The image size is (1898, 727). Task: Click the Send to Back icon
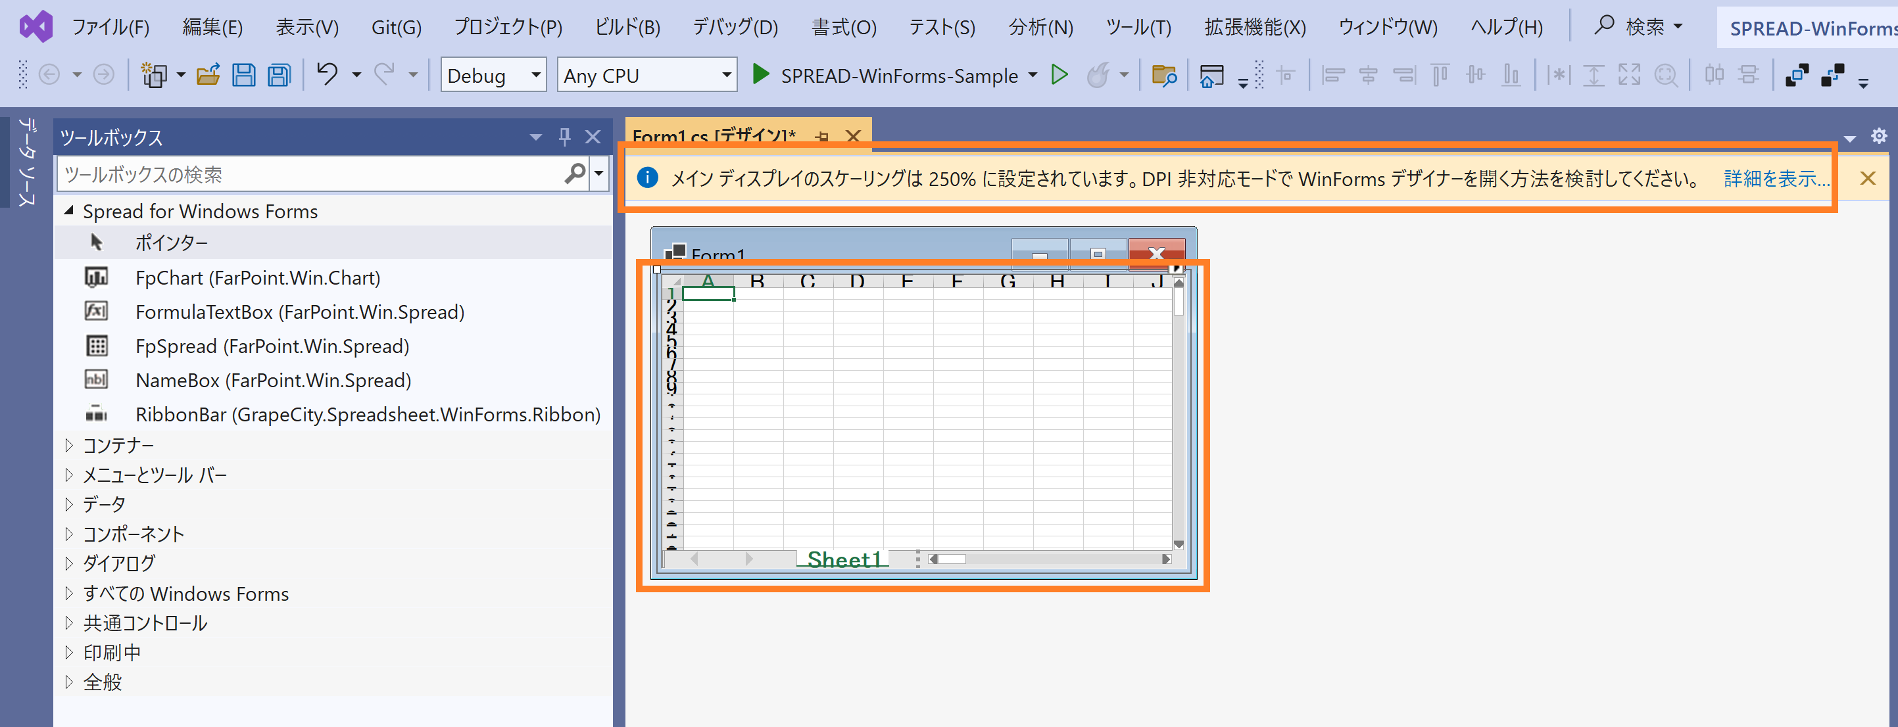1832,74
